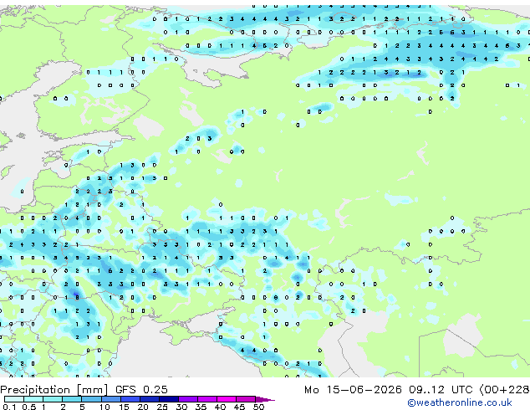Click the 40–45 mm magenta legend swatch

227,399
